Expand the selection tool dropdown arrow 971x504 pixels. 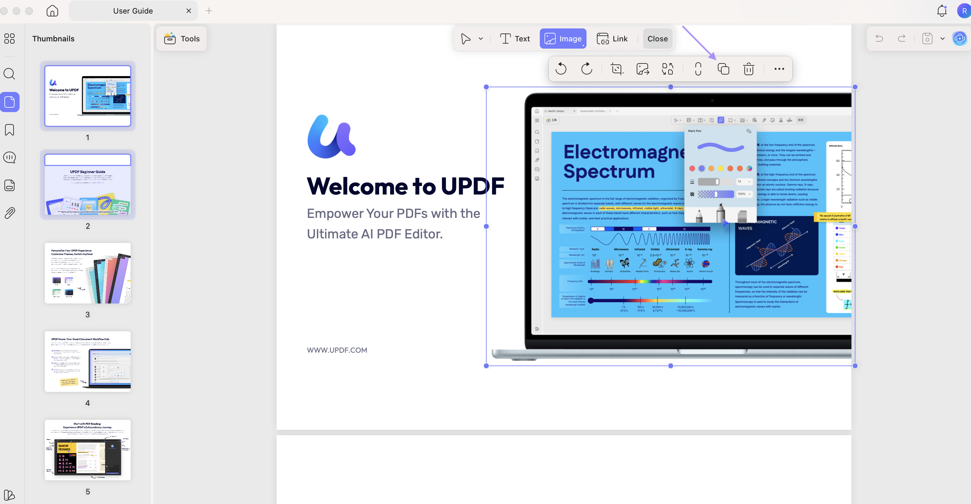coord(480,39)
